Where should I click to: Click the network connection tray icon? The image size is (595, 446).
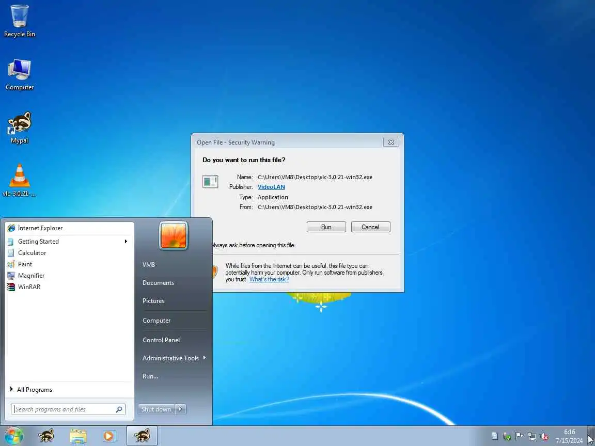tap(532, 437)
